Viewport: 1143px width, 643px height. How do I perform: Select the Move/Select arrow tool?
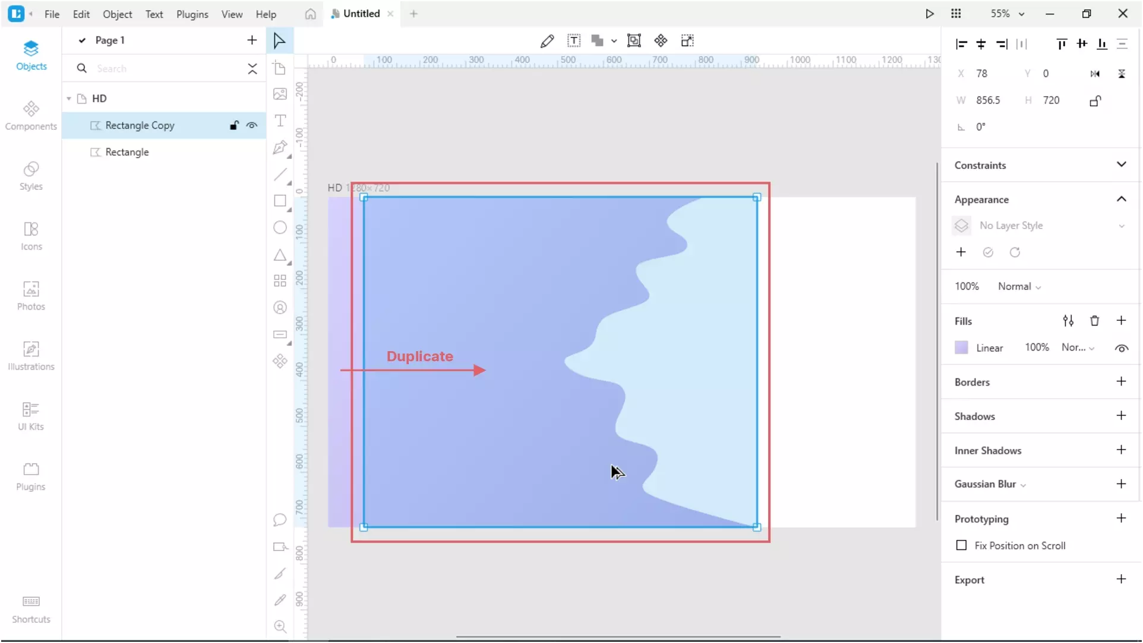[x=279, y=41]
